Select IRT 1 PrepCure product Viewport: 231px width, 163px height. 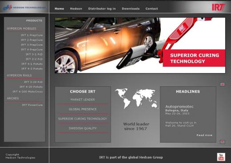32,35
